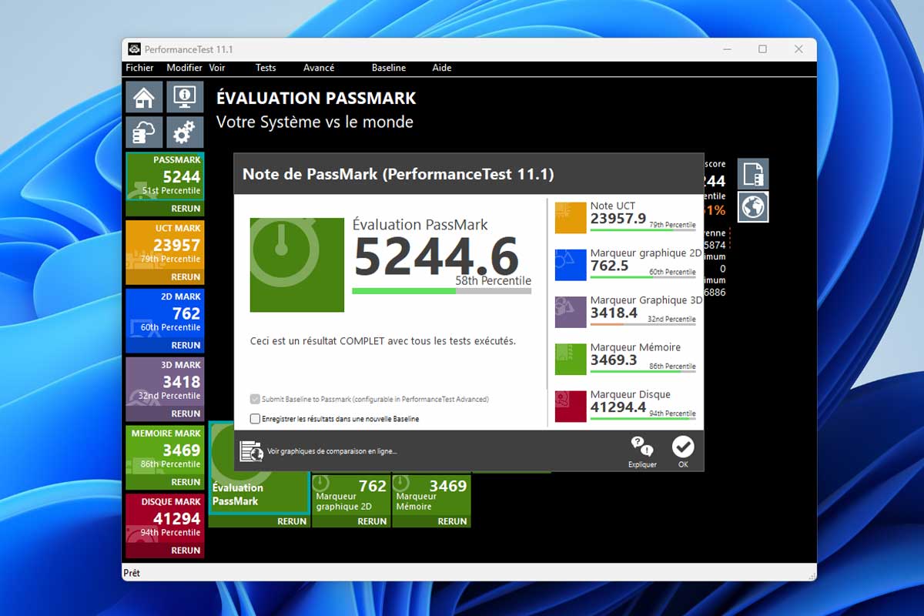Image resolution: width=924 pixels, height=616 pixels.
Task: Check 'Enregistrer les résultats dans une nouvelle Baseline'
Action: 256,419
